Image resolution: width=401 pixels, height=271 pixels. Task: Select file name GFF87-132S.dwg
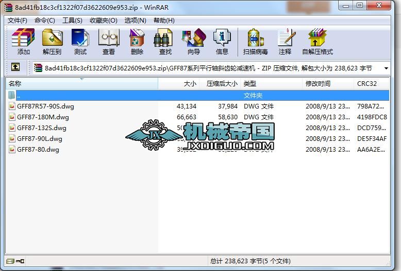(x=42, y=128)
